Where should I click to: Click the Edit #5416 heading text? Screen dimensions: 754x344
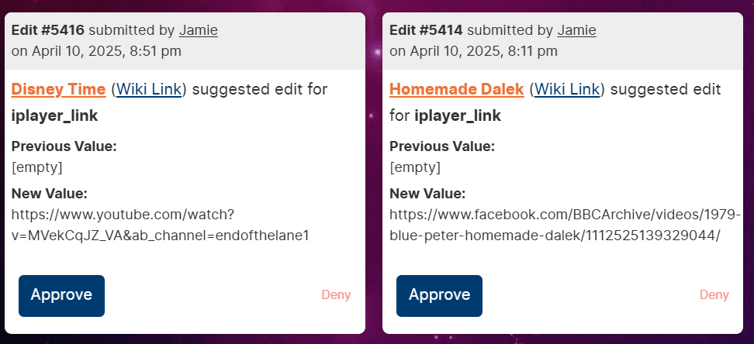[x=48, y=30]
